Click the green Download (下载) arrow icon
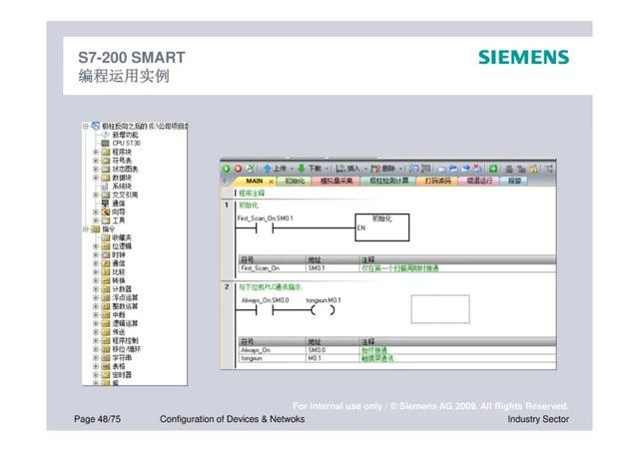 [302, 169]
